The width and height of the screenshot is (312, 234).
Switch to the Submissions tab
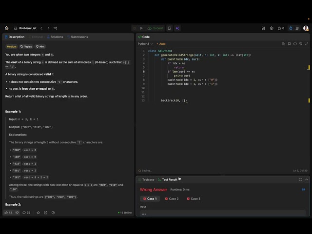click(78, 37)
